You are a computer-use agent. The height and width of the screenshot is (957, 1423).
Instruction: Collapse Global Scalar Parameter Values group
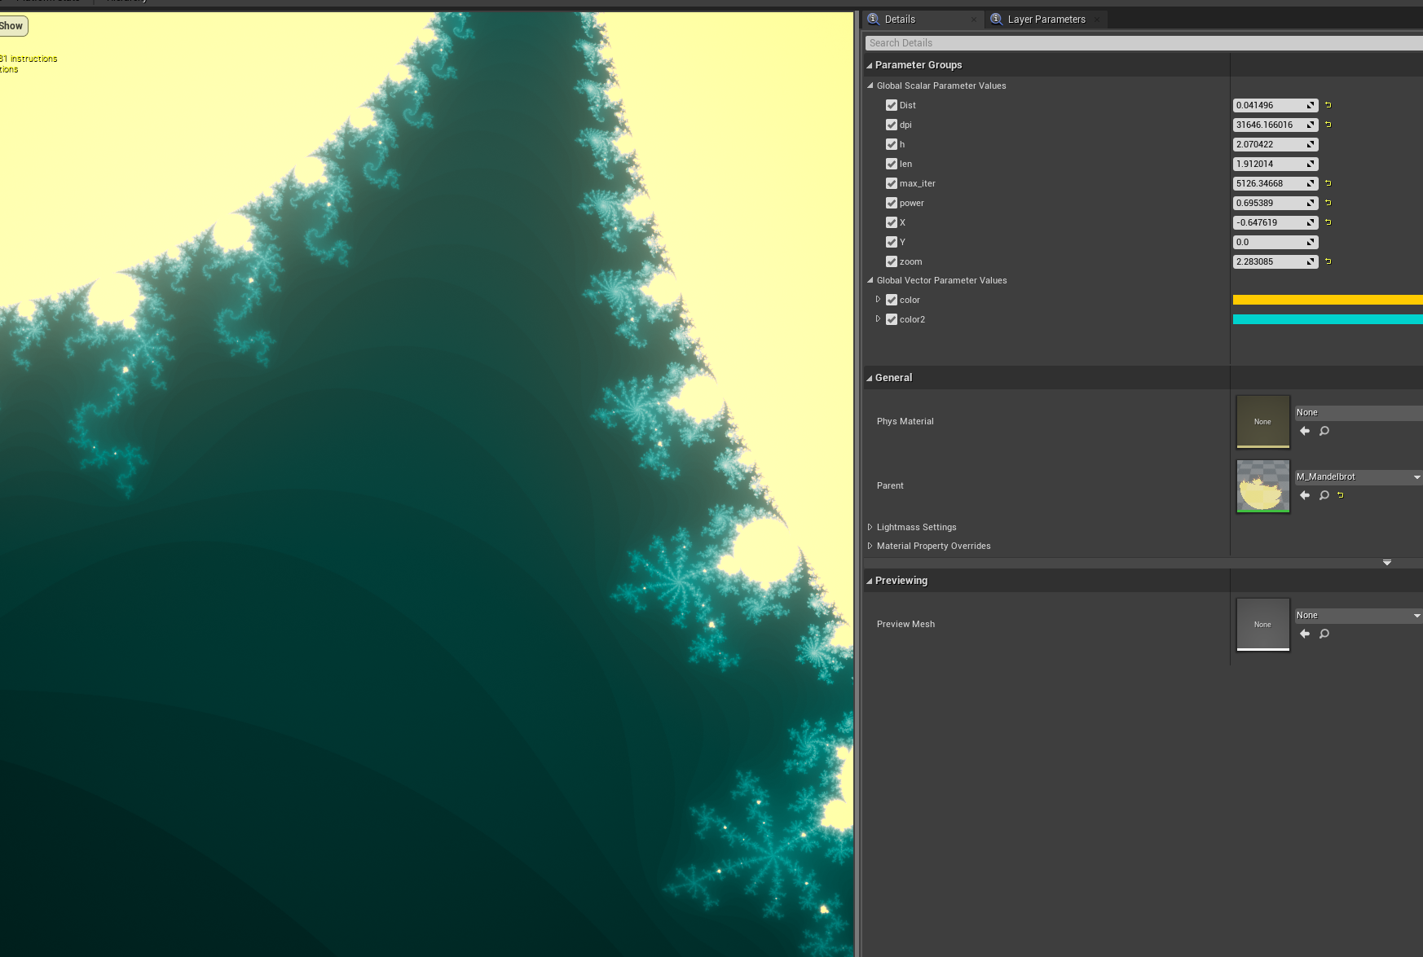coord(870,86)
